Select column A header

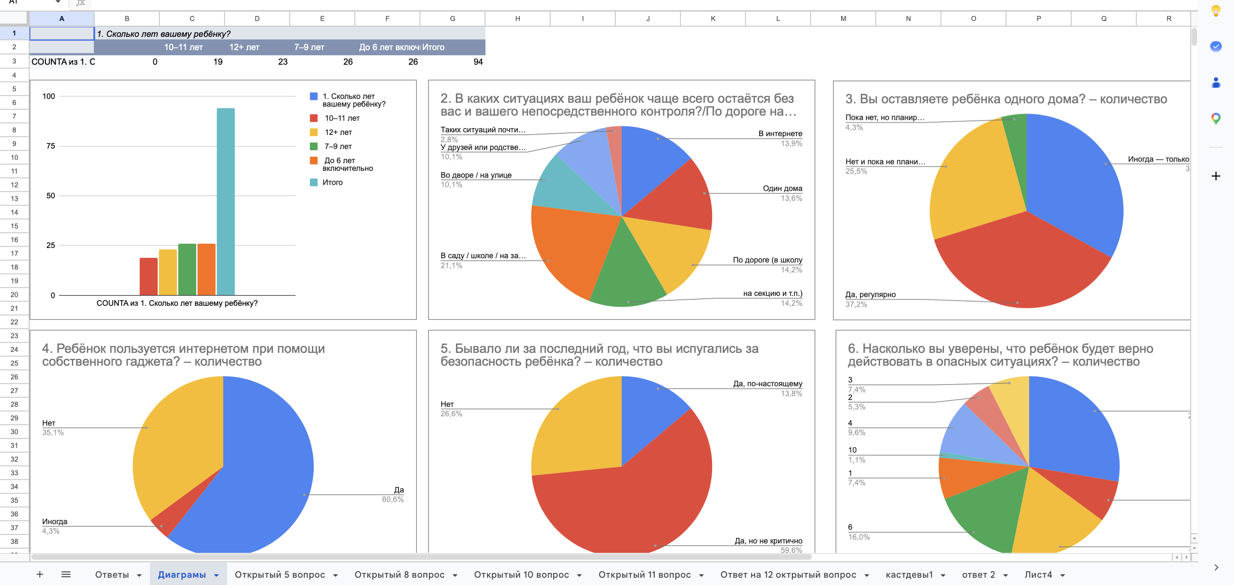coord(62,19)
